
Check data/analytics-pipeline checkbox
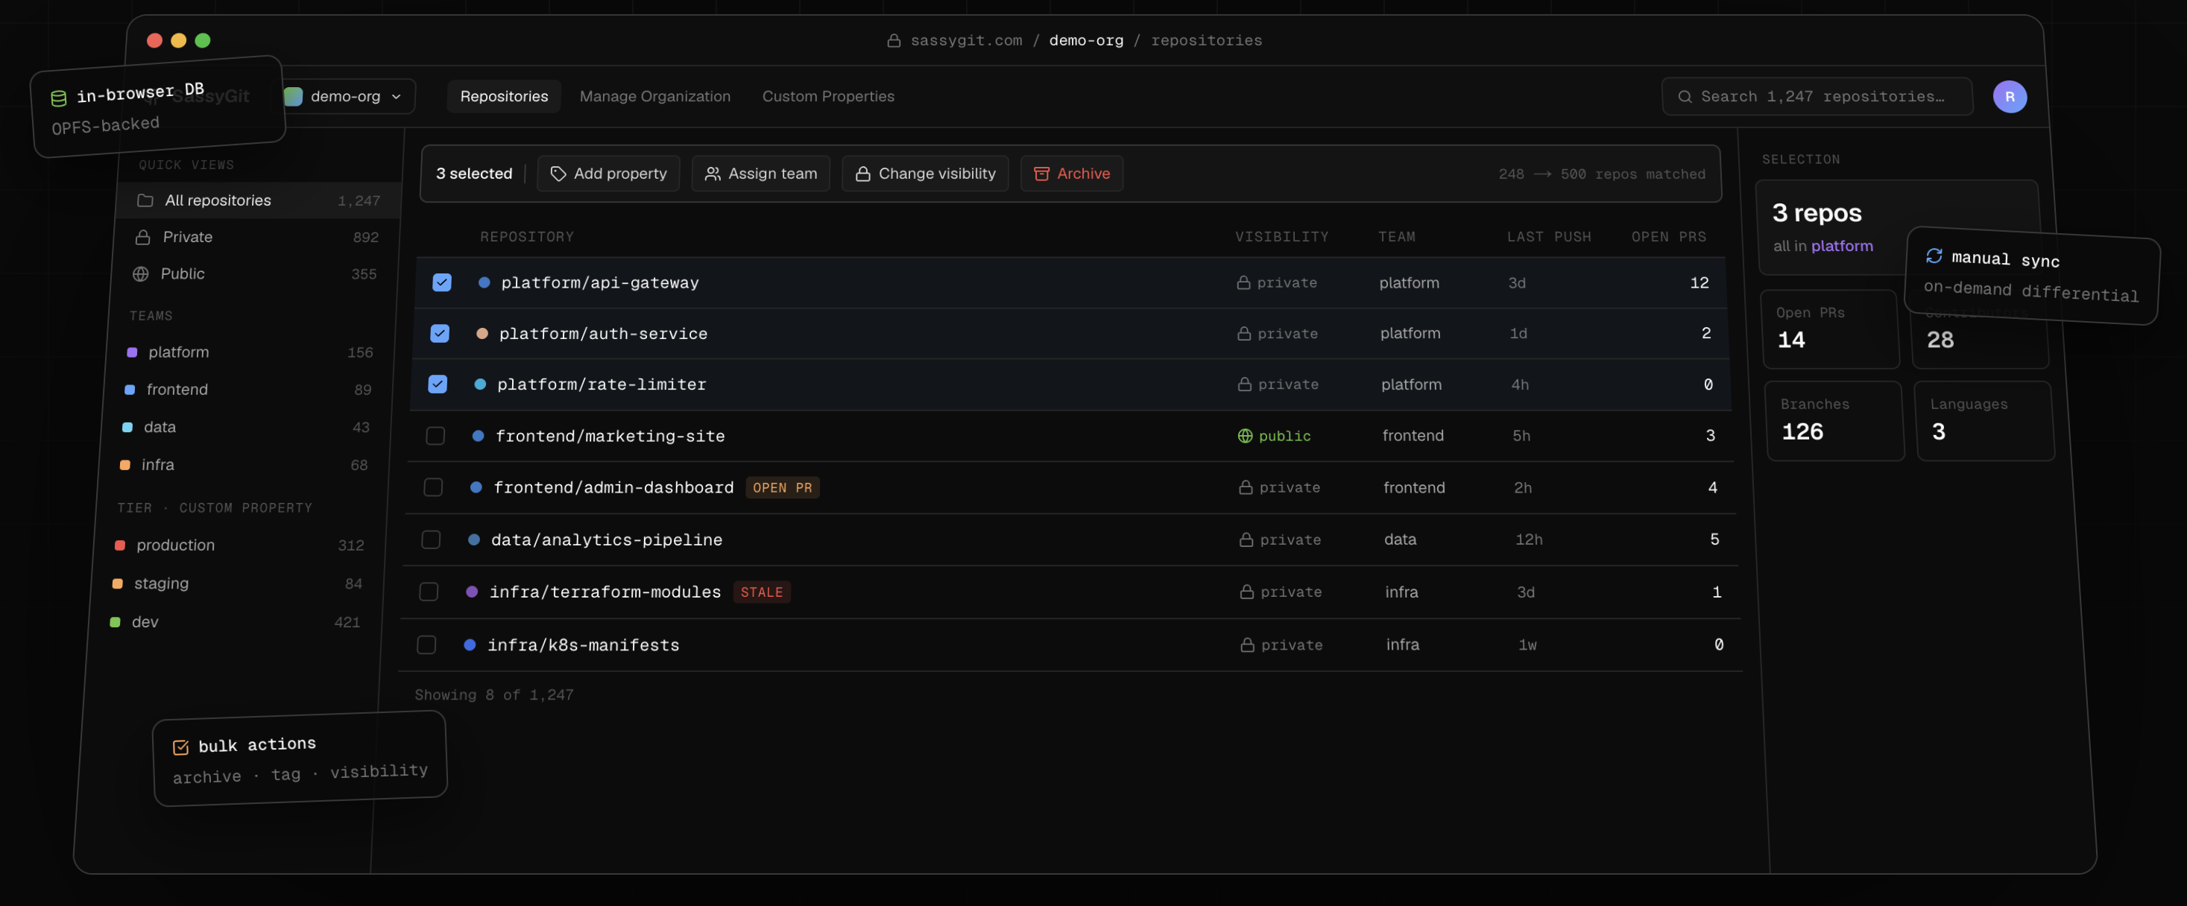[x=432, y=539]
